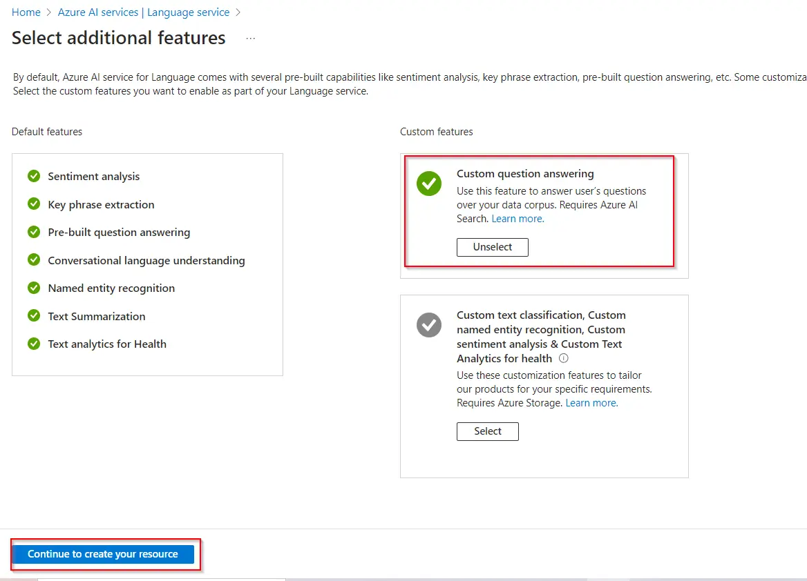Click the Text analytics for Health checkmark
The image size is (807, 581).
[x=33, y=344]
